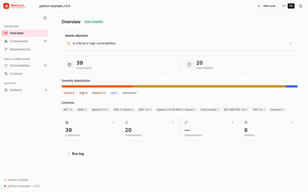Click the orange status dot for python-example scan
This screenshot has height=192, width=308.
coord(5,186)
